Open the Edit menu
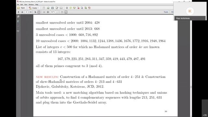208x117 pixels. 22,5
